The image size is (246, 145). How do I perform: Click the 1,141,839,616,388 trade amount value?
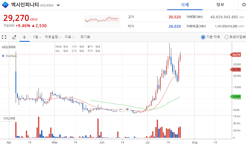click(226, 26)
